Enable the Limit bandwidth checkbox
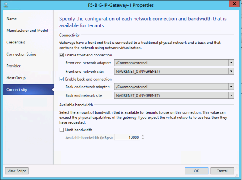 click(x=61, y=130)
